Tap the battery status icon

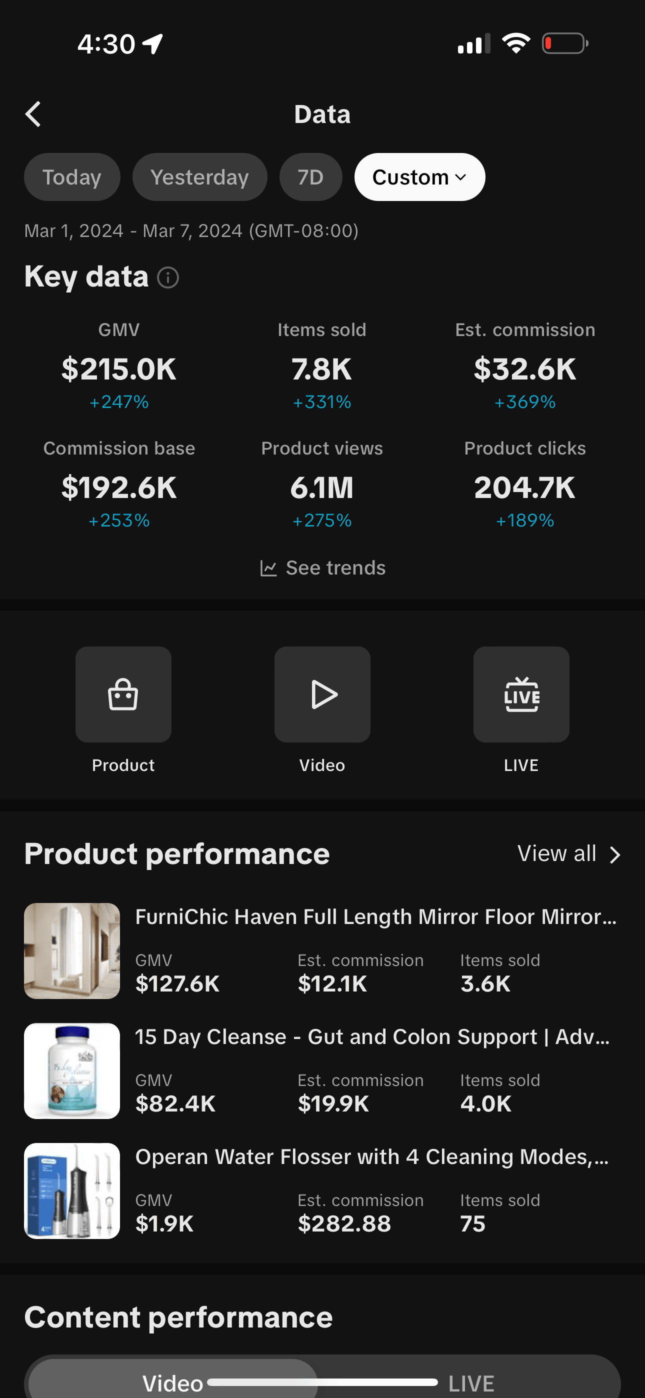point(564,43)
